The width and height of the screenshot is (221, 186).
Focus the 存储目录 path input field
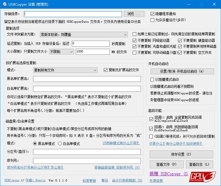[73, 14]
